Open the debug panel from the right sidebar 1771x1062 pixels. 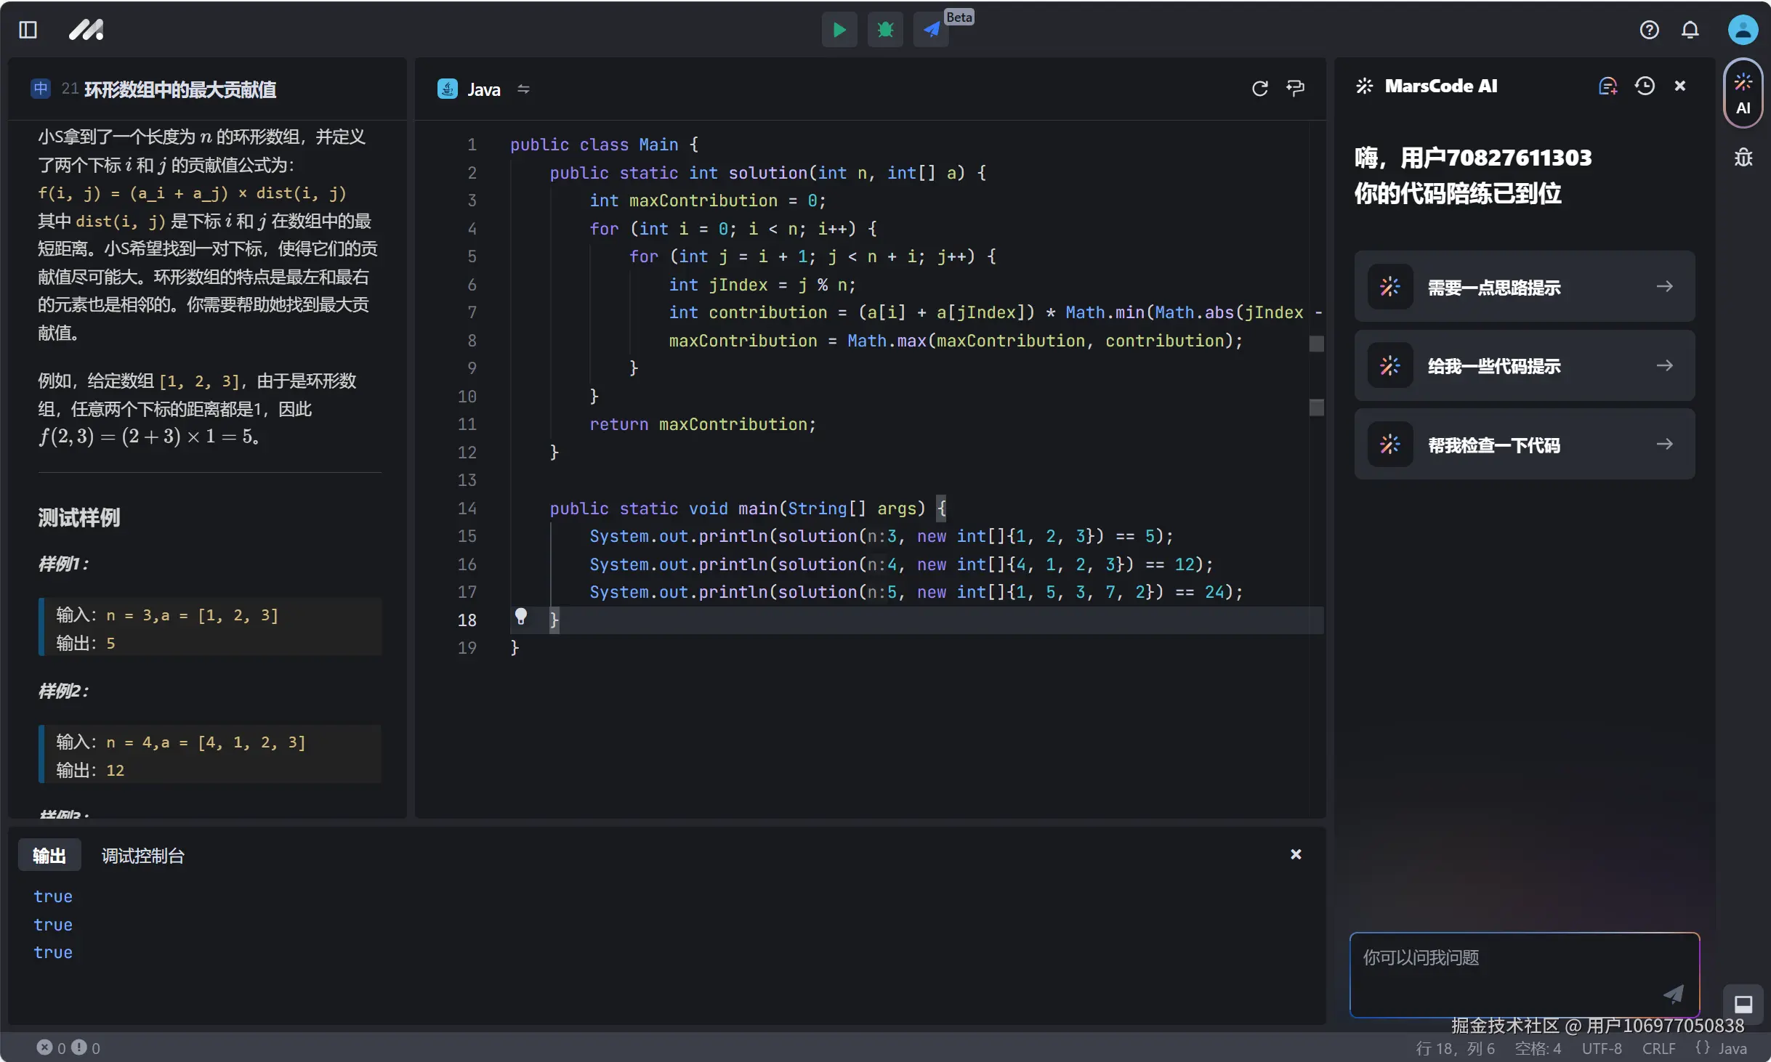click(x=1743, y=158)
